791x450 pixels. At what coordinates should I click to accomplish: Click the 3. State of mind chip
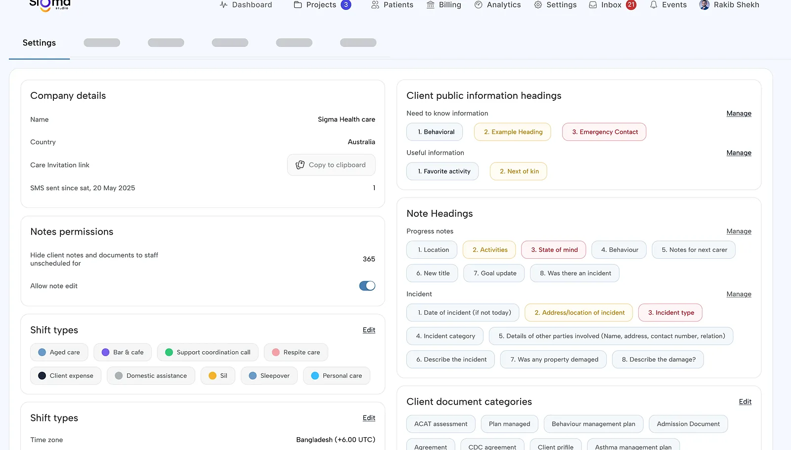(x=554, y=250)
